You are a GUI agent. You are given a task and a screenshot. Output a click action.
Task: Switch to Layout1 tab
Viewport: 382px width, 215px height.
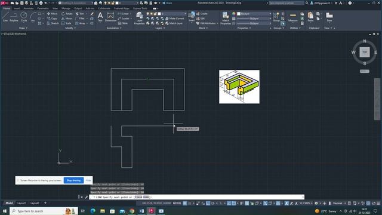click(21, 203)
